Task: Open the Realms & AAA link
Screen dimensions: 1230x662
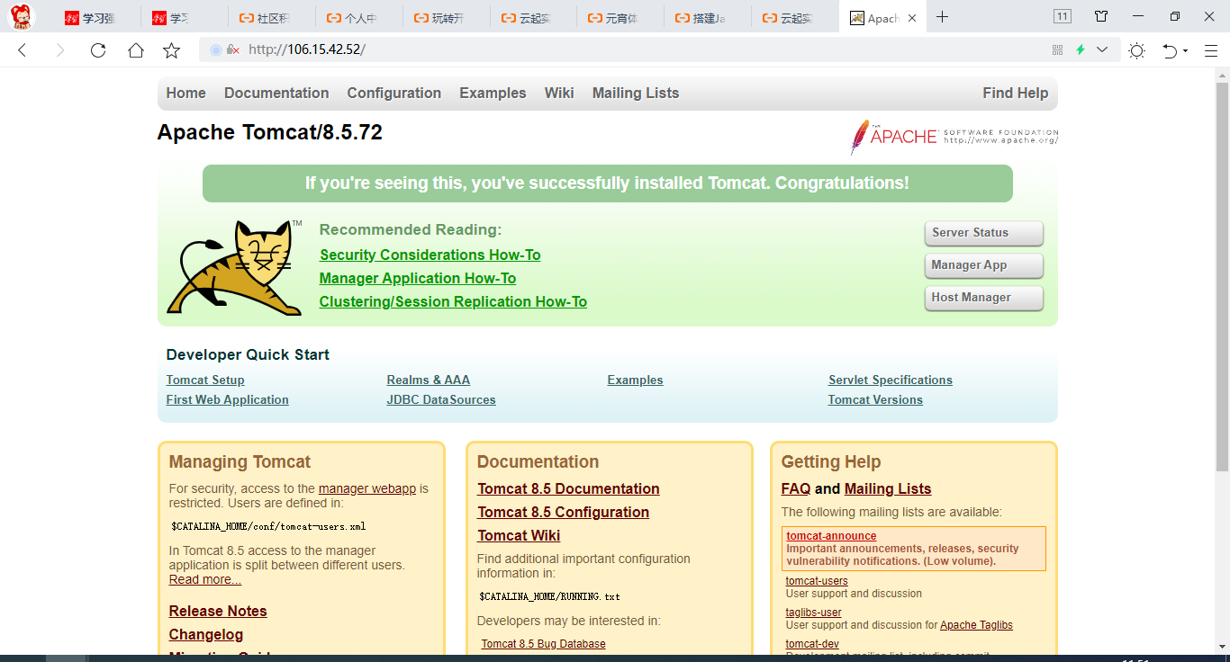Action: [x=429, y=380]
